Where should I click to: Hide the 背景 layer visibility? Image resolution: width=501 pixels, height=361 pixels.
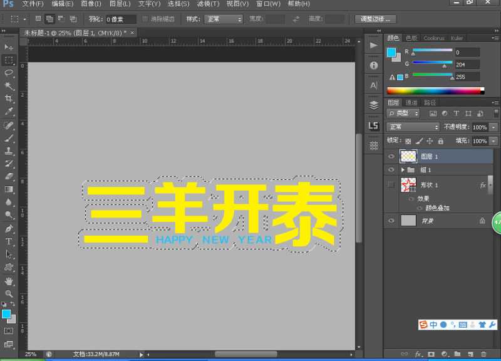(391, 221)
